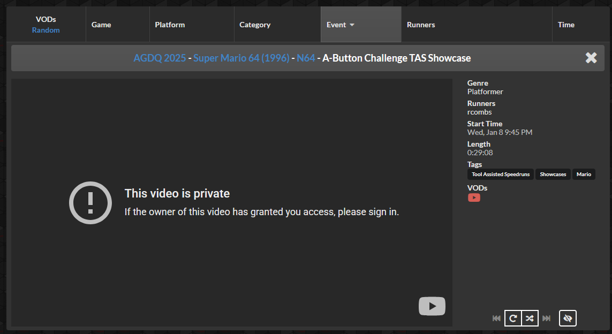The height and width of the screenshot is (334, 612).
Task: Open the N64 platform link
Action: tap(306, 58)
